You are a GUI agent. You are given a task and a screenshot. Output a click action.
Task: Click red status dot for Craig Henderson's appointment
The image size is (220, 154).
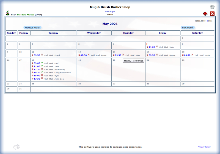click(x=32, y=72)
